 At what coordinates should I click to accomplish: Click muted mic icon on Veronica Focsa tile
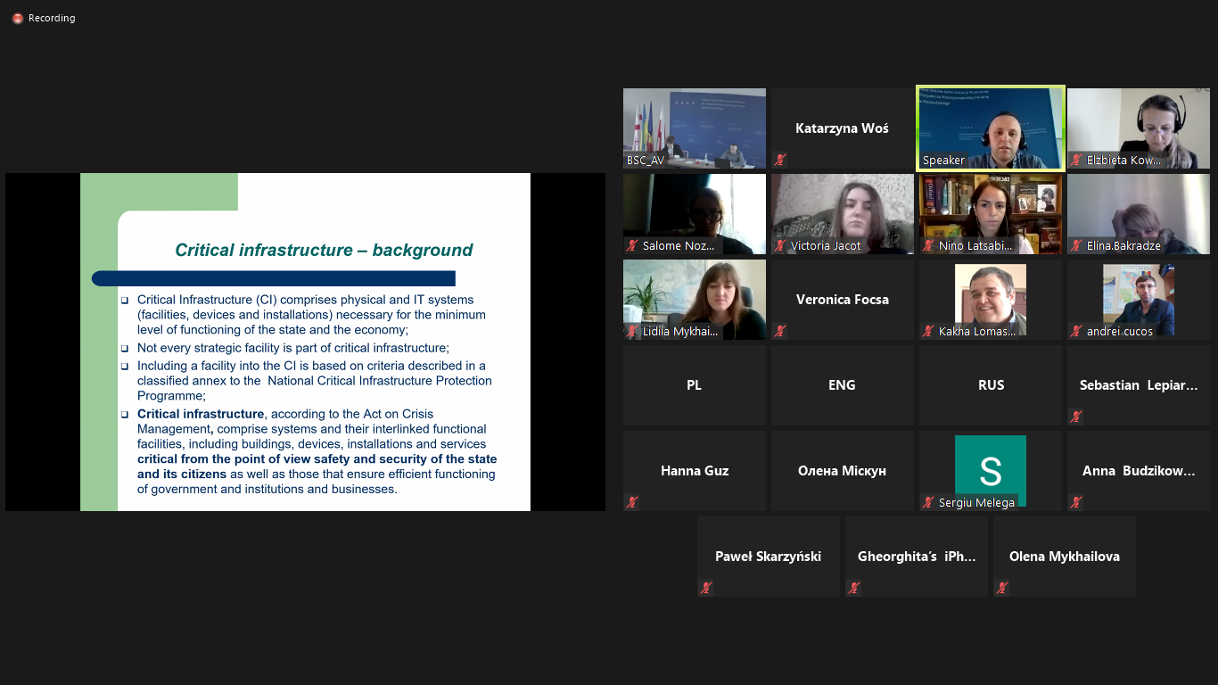click(x=780, y=332)
